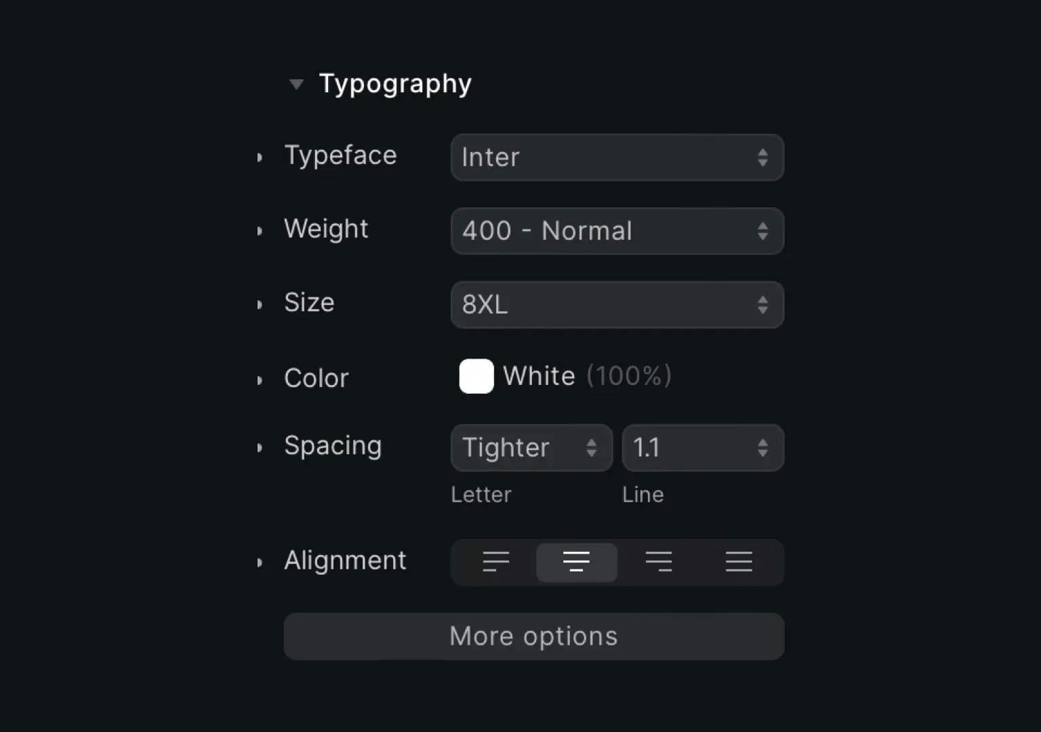
Task: Open the Tighter letter spacing dropdown
Action: tap(532, 448)
